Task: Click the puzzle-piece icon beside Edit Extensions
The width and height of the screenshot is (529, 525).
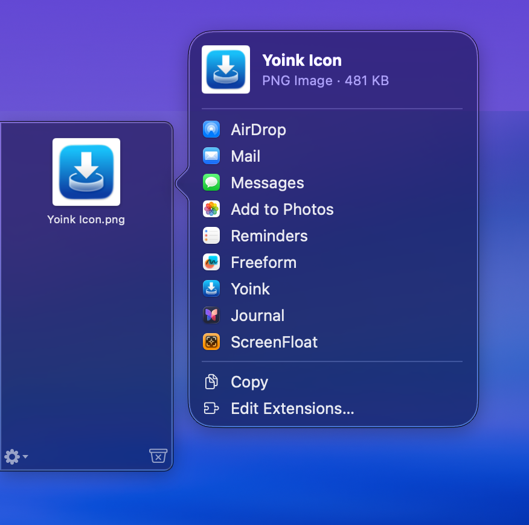Action: (x=211, y=409)
